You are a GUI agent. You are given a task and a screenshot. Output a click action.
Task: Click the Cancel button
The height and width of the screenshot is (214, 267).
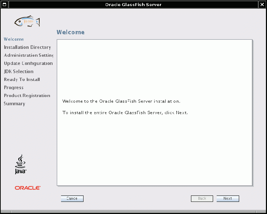point(72,199)
